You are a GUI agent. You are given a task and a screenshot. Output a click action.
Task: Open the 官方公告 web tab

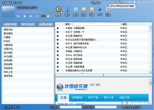tap(109, 98)
